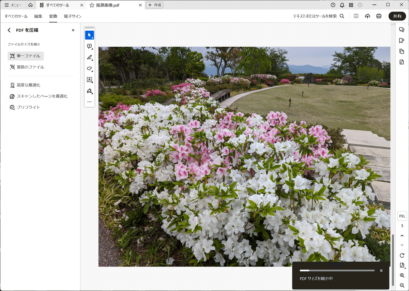Click the 作成 button

[154, 5]
